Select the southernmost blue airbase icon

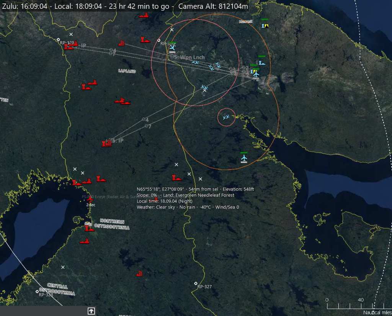[244, 158]
